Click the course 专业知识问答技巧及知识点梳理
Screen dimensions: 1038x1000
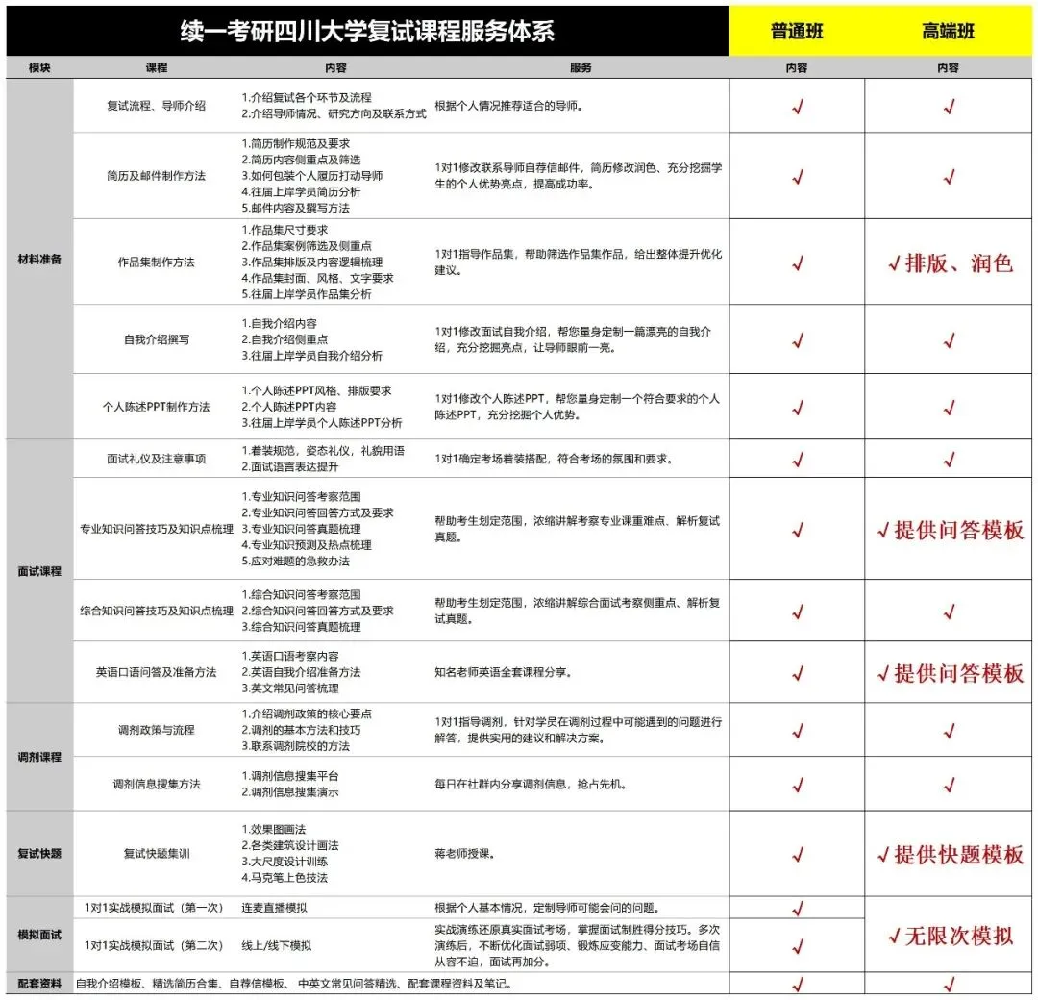click(157, 529)
